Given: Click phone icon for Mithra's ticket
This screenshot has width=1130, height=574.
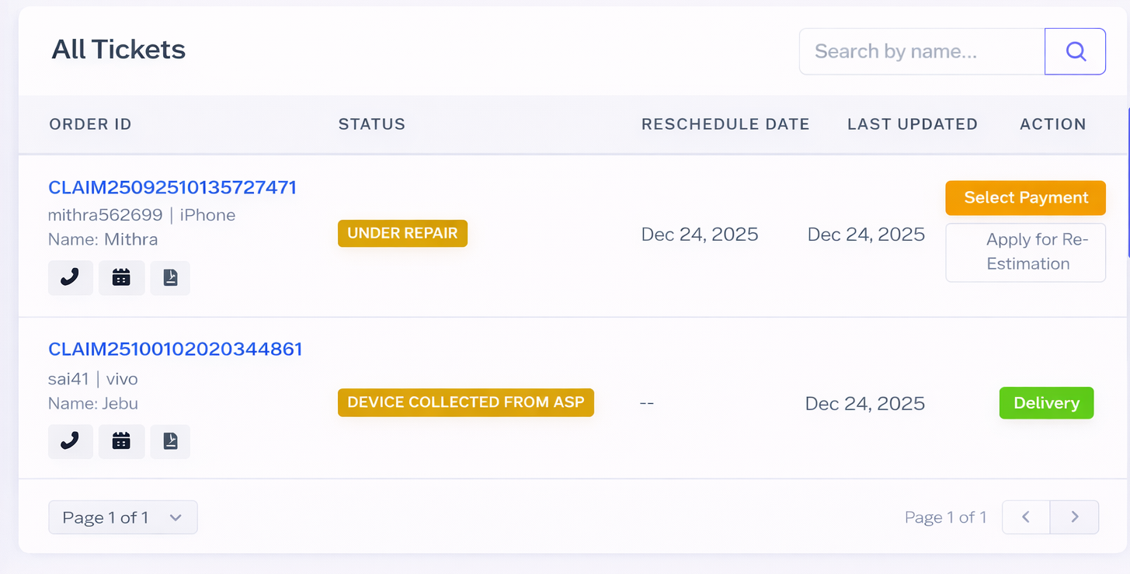Looking at the screenshot, I should click(71, 277).
